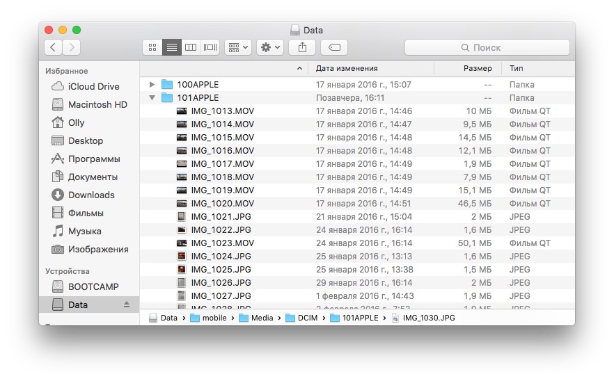The image size is (614, 381).
Task: Sort by Дата изменения column header
Action: (x=347, y=68)
